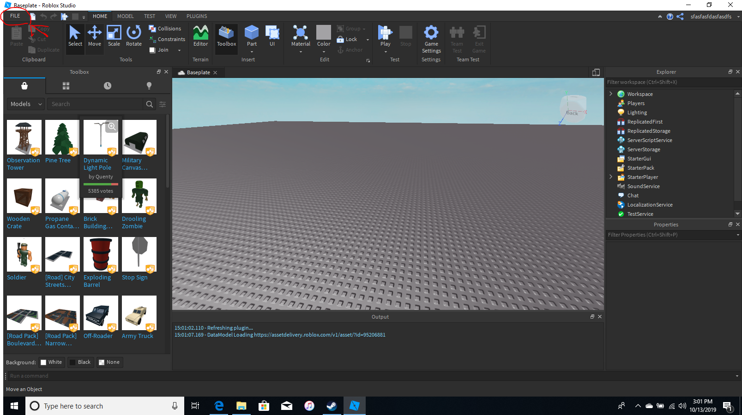Set Toolbox background to White
742x415 pixels.
pos(51,362)
